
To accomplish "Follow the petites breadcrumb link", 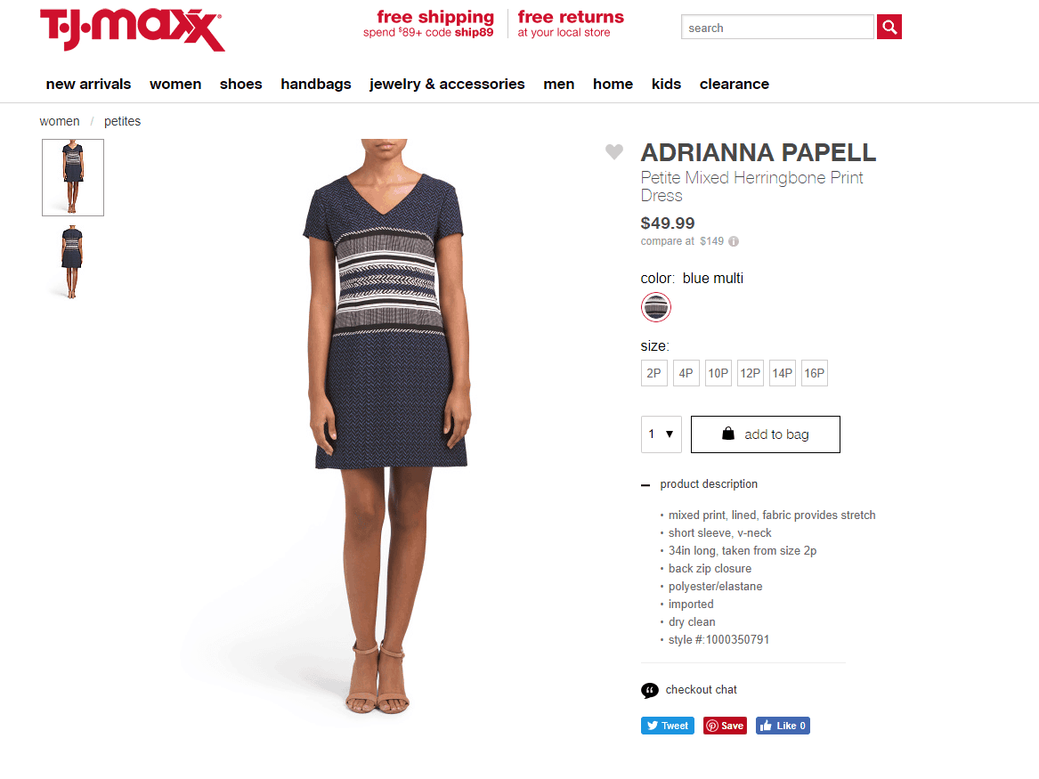I will point(123,121).
